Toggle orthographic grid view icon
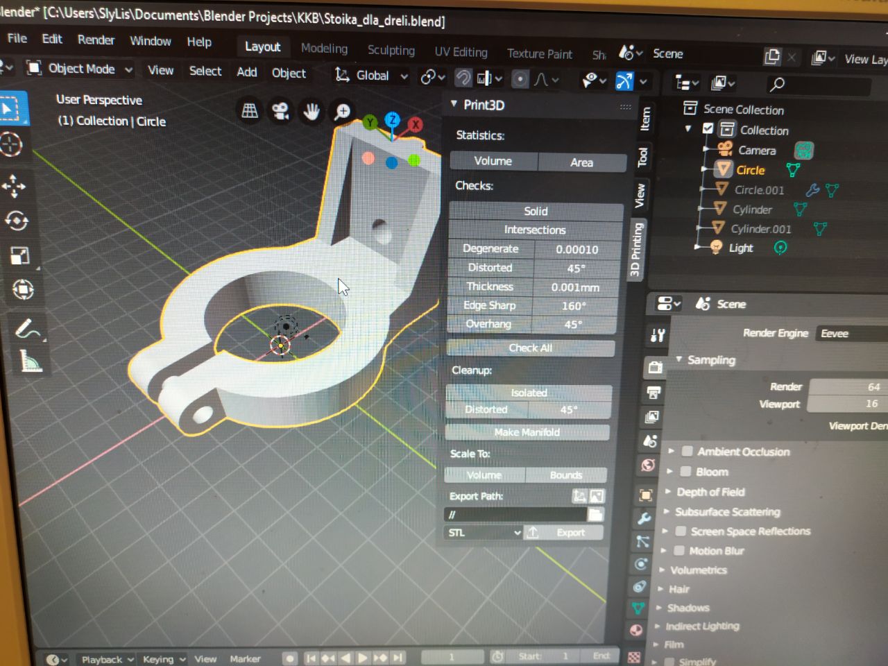The image size is (888, 666). 250,110
